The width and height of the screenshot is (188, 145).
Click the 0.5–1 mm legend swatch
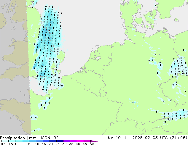[x=12, y=141]
